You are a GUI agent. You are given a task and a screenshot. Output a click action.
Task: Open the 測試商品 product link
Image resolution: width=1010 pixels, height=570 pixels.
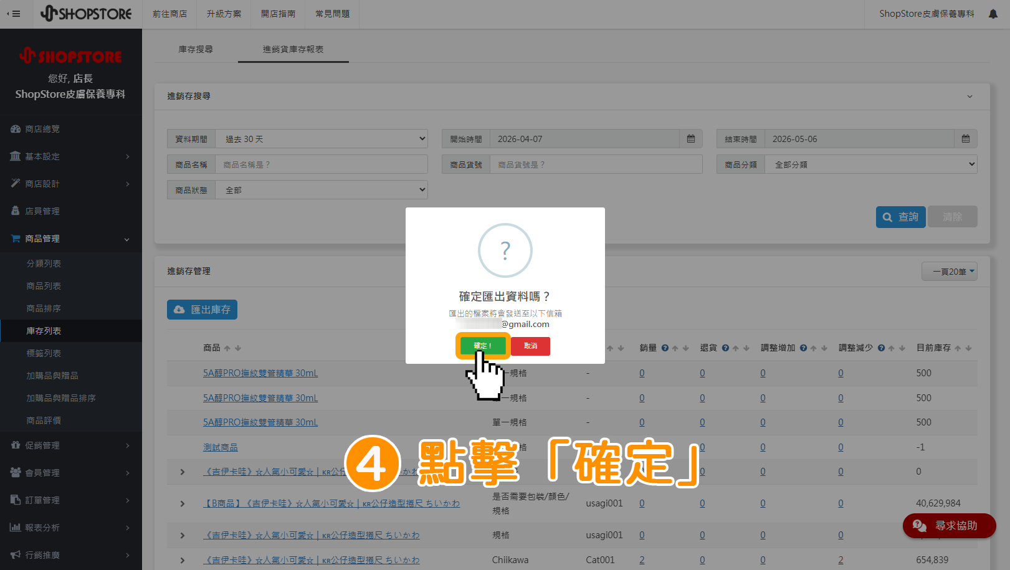click(221, 447)
